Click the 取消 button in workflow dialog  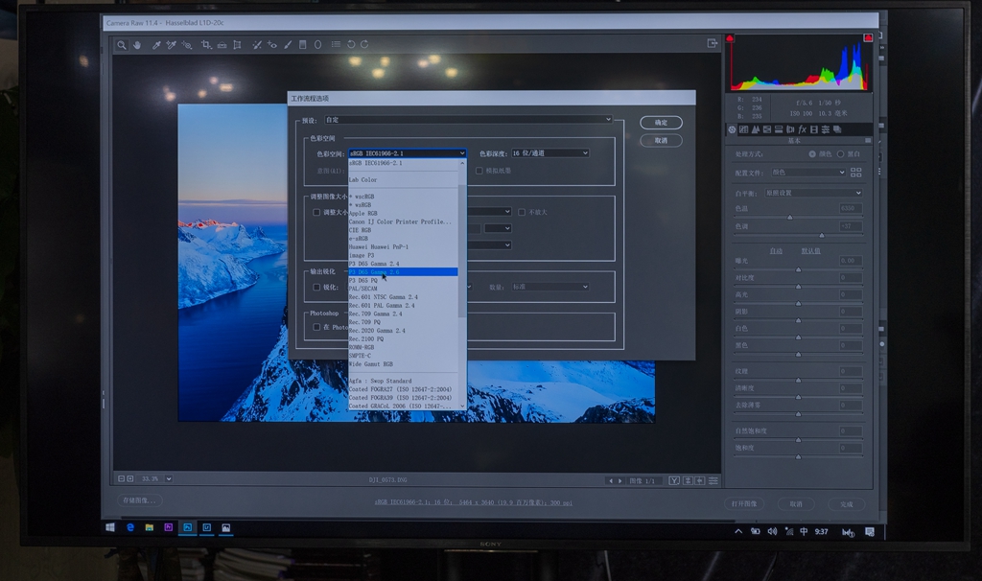point(661,141)
